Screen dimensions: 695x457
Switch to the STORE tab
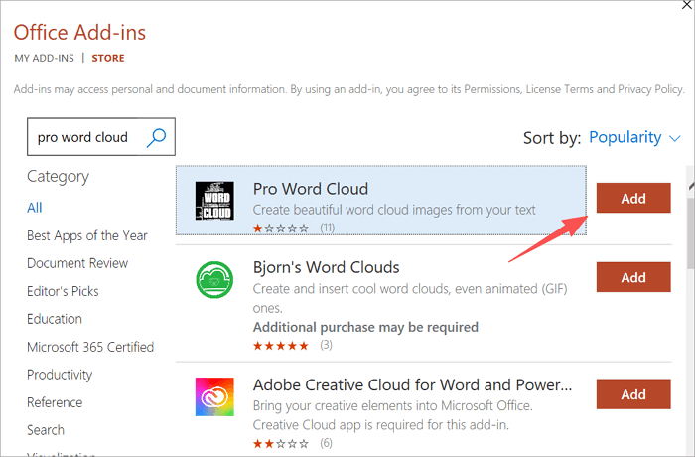pos(108,58)
